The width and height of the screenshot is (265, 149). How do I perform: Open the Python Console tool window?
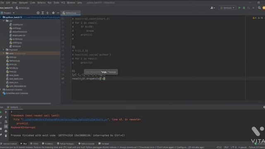(x=87, y=144)
